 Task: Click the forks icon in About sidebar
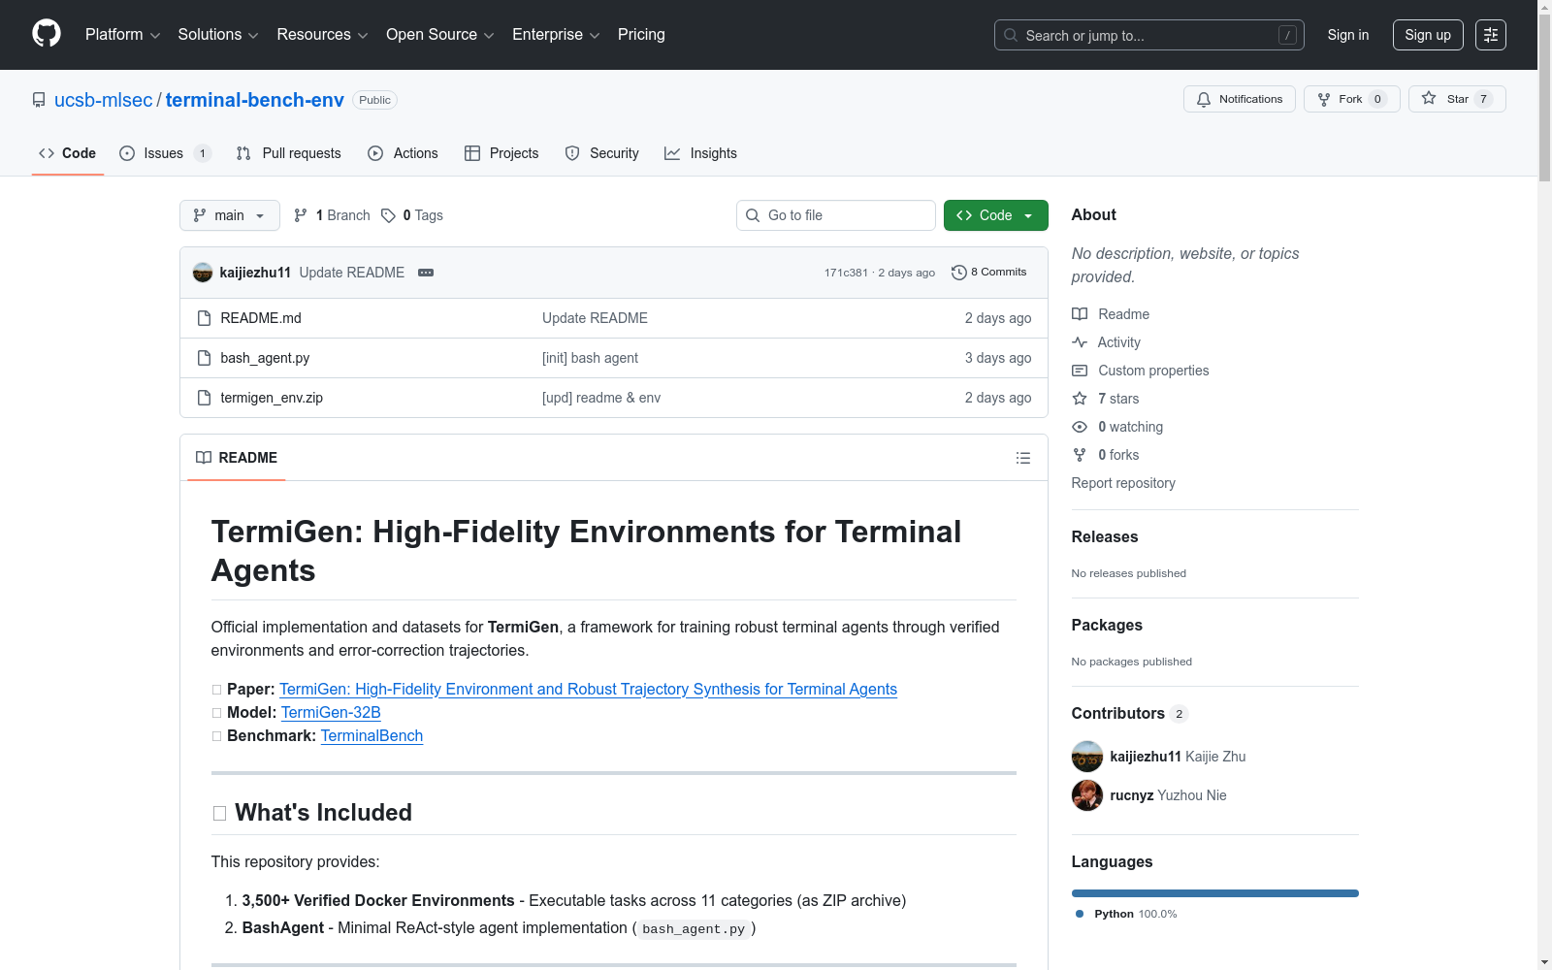coord(1080,455)
